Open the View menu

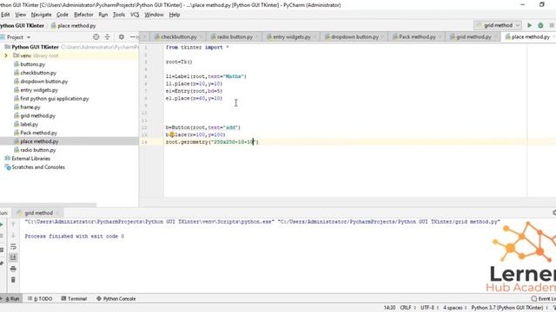point(20,15)
